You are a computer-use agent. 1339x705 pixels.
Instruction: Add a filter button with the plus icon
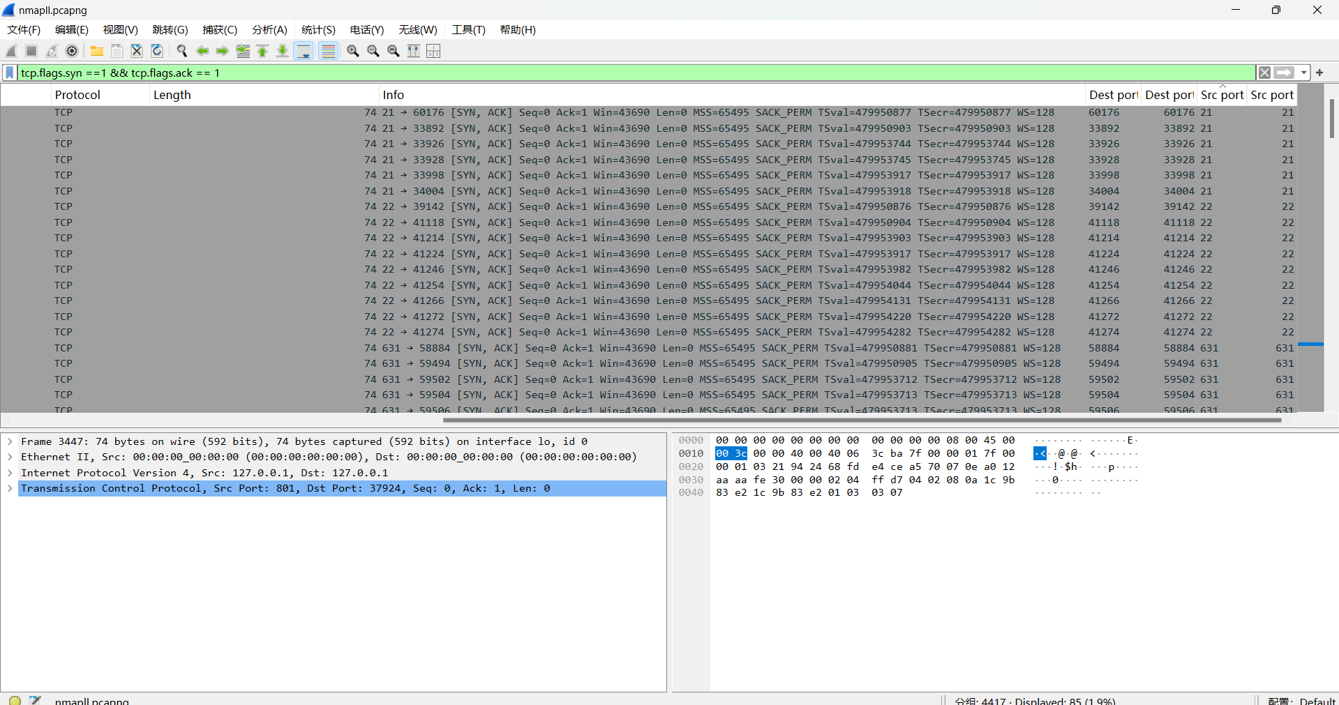1319,73
